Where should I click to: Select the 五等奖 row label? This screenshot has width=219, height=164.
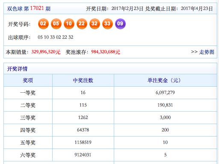[x=28, y=143]
